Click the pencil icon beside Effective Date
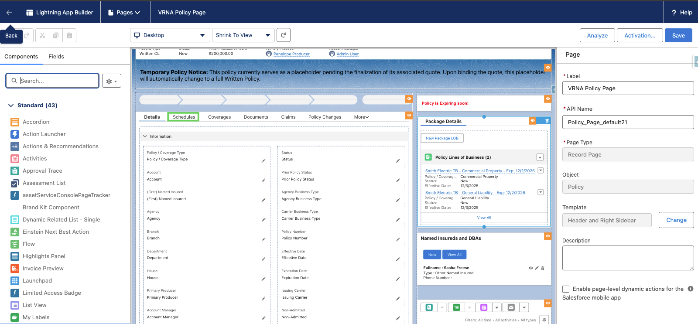 tap(398, 259)
